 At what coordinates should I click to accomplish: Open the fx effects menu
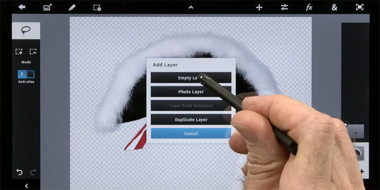(309, 8)
